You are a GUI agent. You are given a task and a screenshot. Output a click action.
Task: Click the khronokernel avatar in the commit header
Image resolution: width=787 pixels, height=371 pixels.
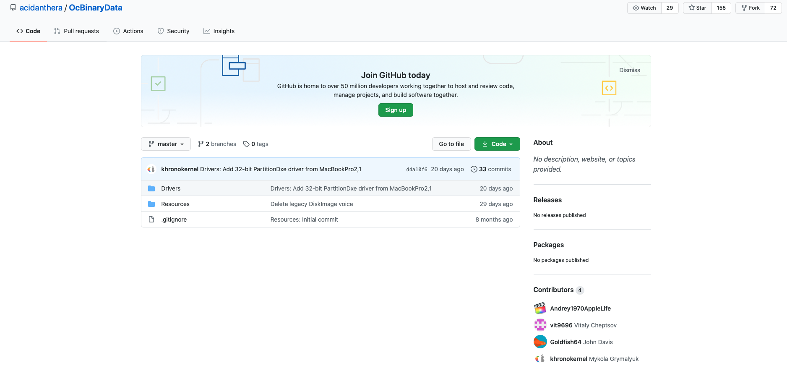[151, 169]
